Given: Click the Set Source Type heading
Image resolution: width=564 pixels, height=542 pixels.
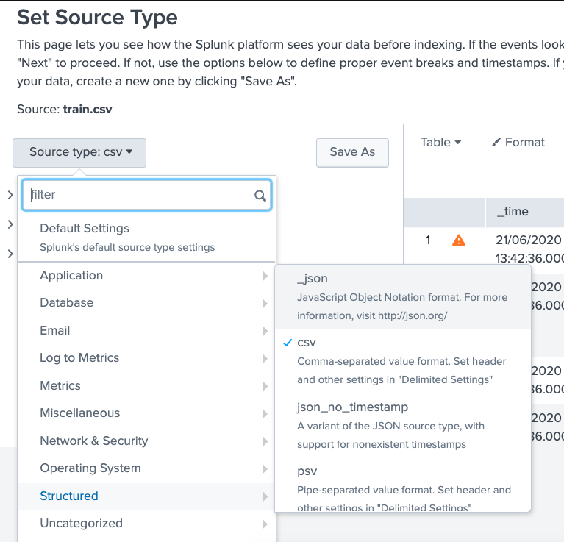Looking at the screenshot, I should (97, 17).
